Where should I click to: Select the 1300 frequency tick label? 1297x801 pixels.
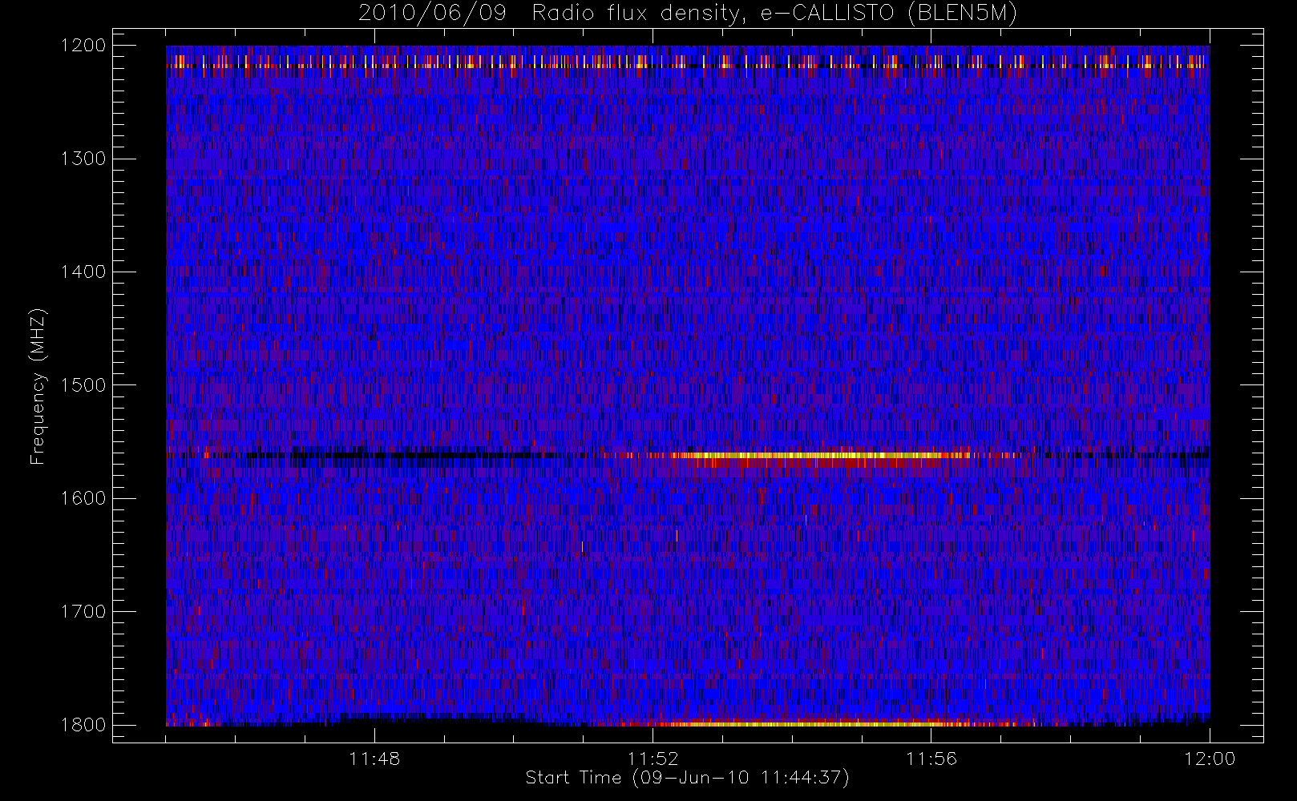click(x=83, y=159)
